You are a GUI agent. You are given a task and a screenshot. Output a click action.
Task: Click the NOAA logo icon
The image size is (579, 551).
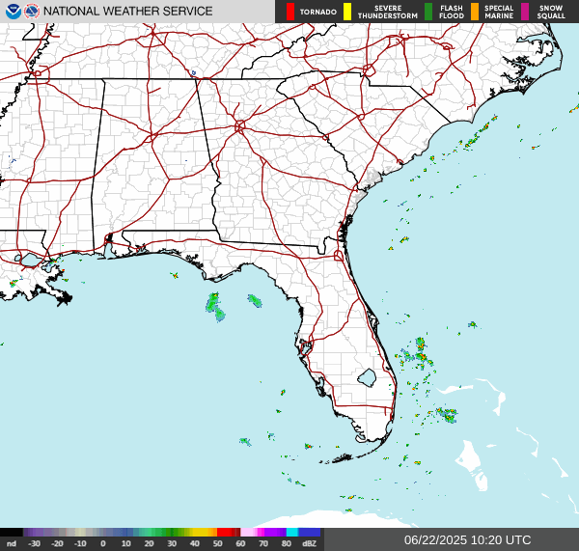[x=14, y=12]
